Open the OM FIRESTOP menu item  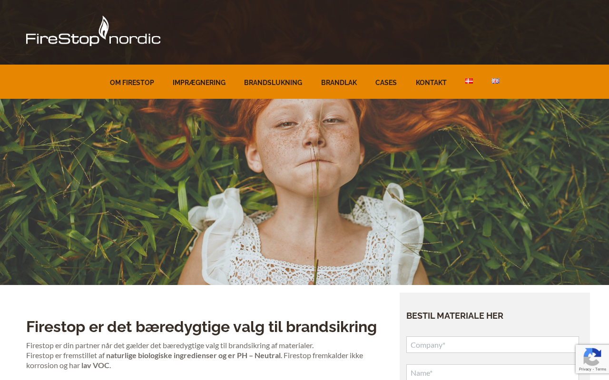click(x=132, y=83)
